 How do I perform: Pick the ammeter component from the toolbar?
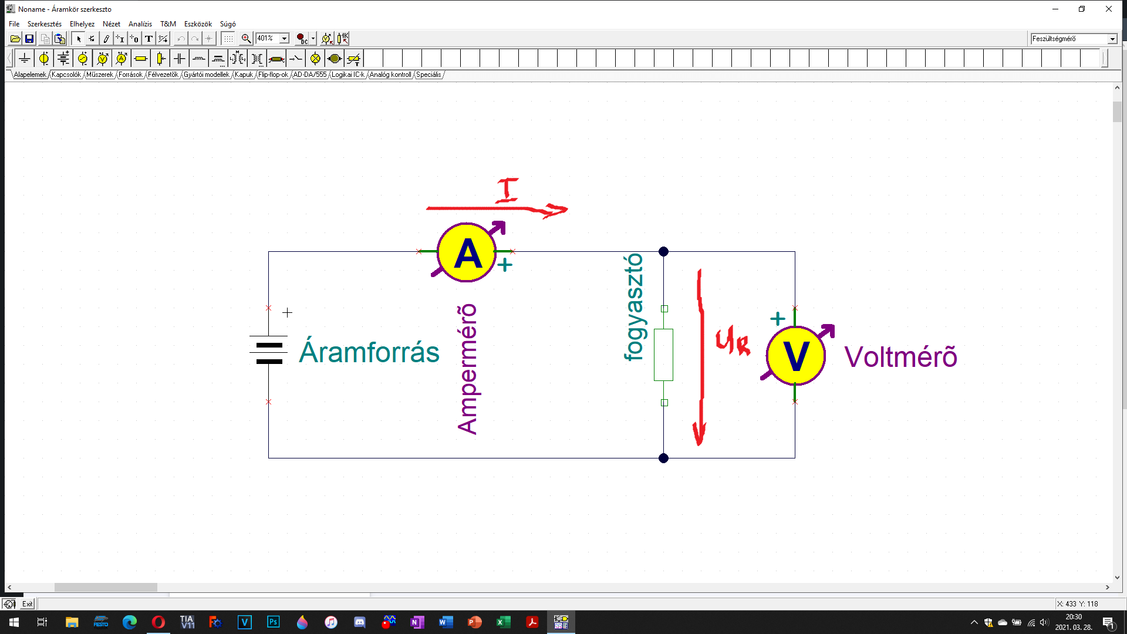[x=122, y=58]
